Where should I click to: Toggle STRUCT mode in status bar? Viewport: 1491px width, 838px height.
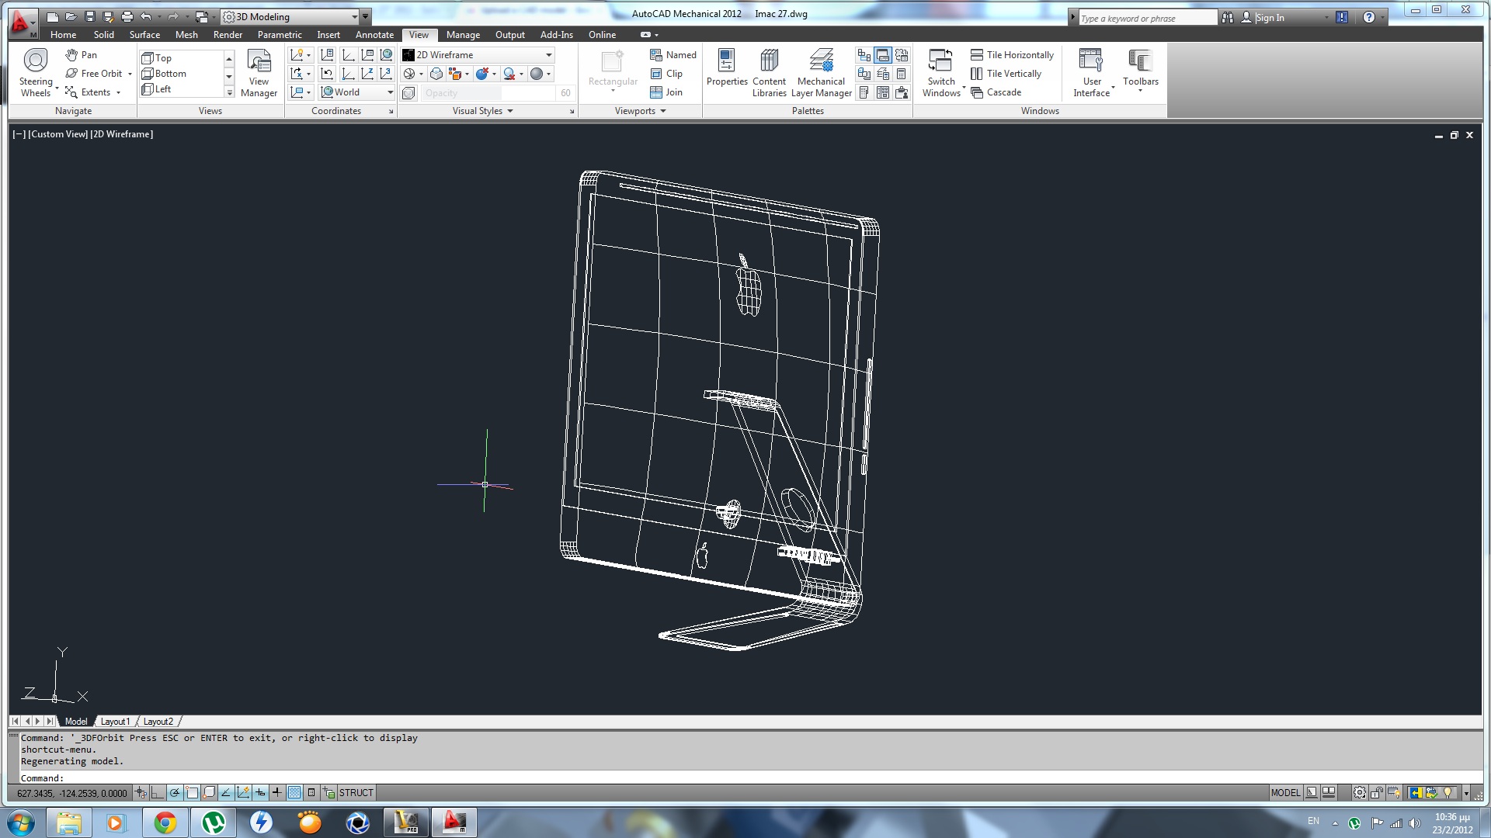pyautogui.click(x=356, y=793)
